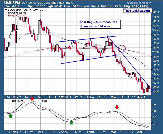Open the TheStockFox.com link box
This screenshot has height=134, width=163.
[x=137, y=11]
